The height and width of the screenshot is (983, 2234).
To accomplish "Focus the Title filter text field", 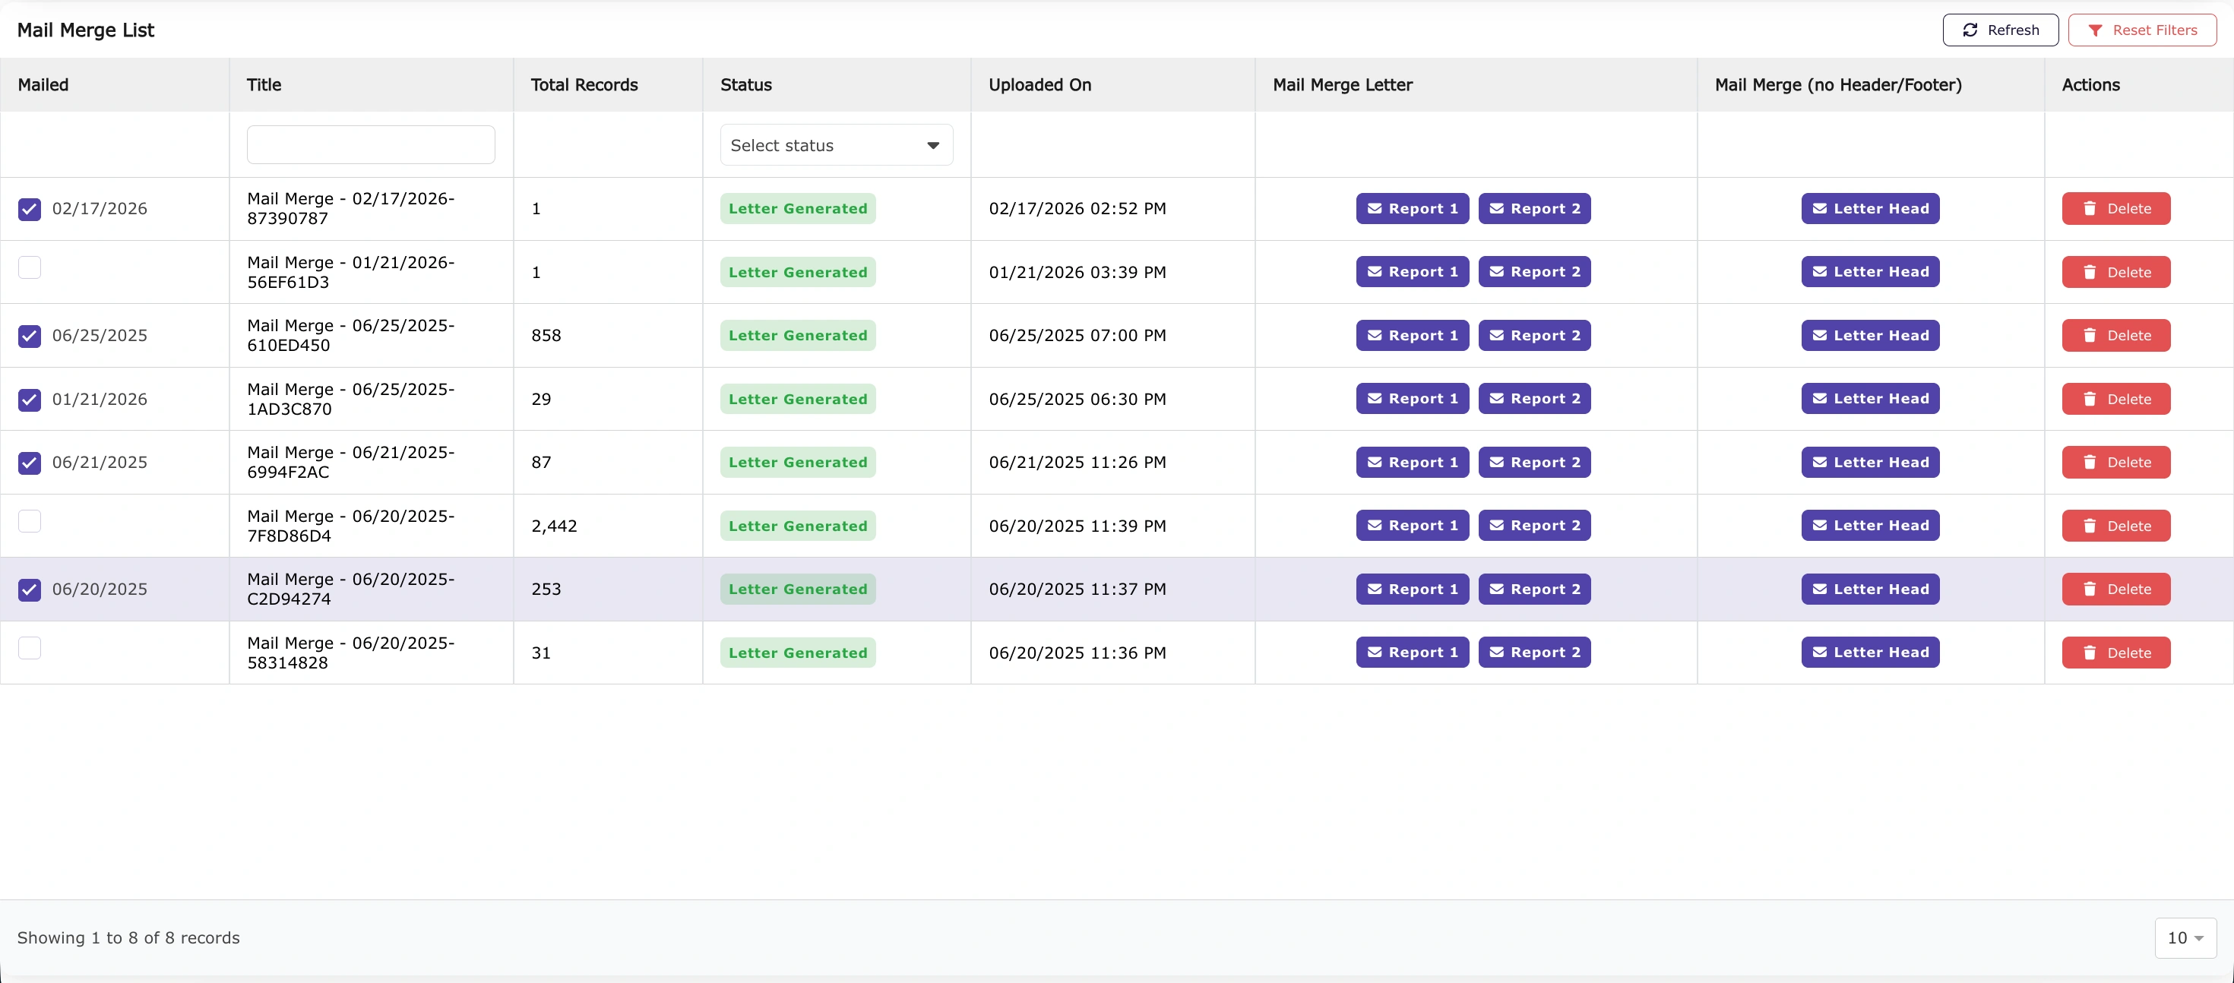I will (370, 145).
